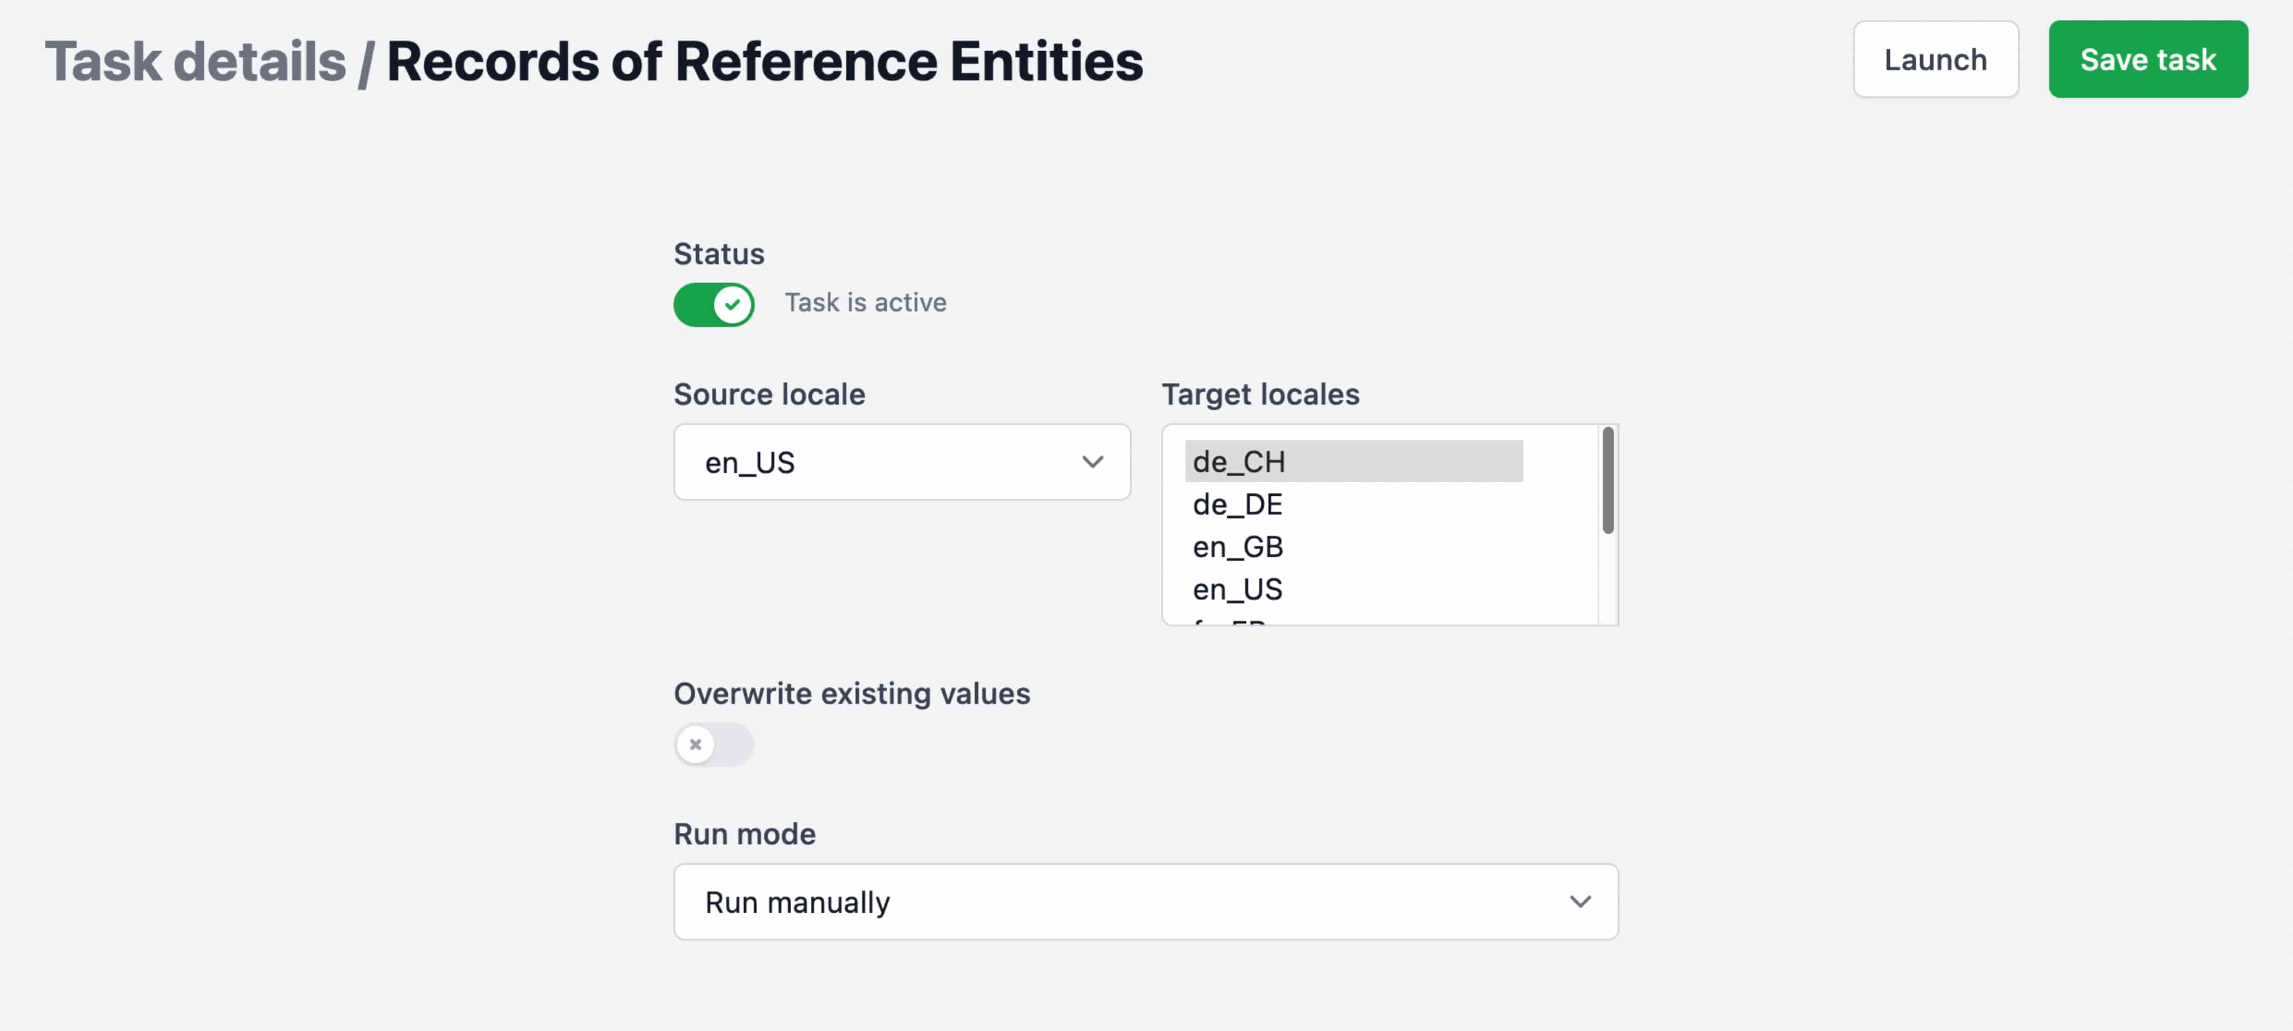
Task: Click the checkmark icon inside the Status toggle
Action: point(732,304)
